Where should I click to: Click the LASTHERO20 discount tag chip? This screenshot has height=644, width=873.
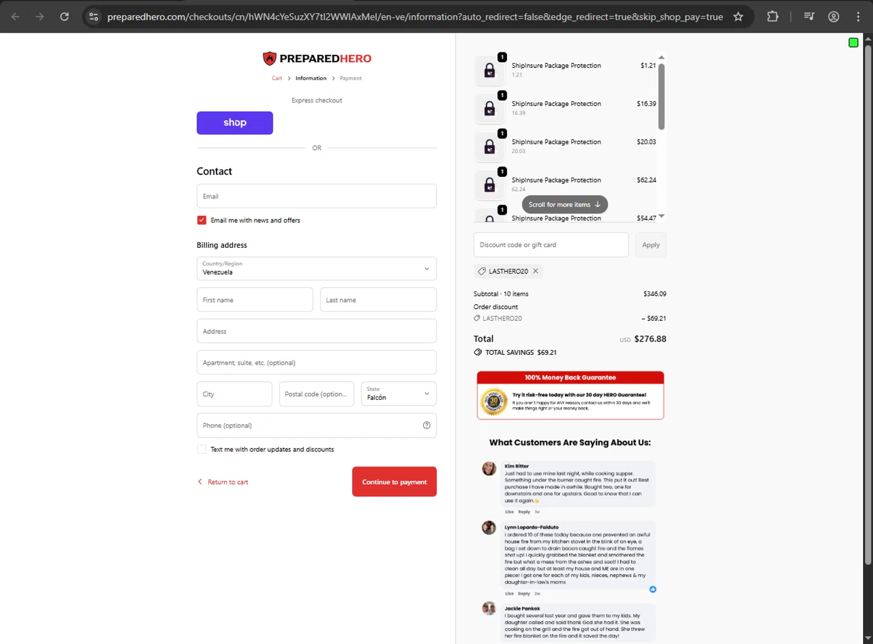(508, 271)
